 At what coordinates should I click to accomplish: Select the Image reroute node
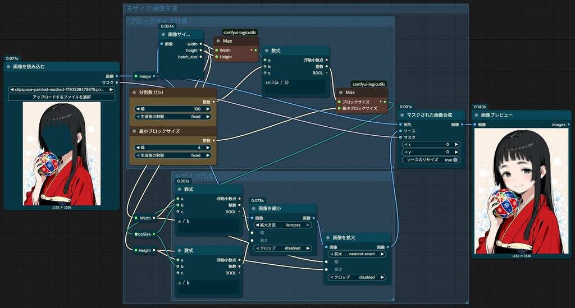145,76
